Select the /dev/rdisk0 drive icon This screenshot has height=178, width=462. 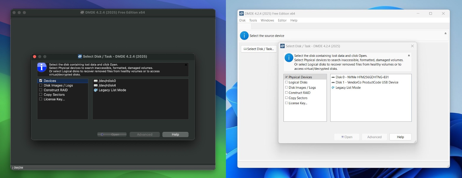[x=96, y=81]
